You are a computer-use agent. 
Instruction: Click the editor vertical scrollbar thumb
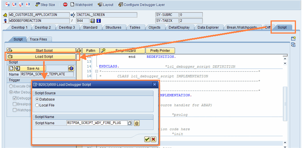click(x=285, y=104)
